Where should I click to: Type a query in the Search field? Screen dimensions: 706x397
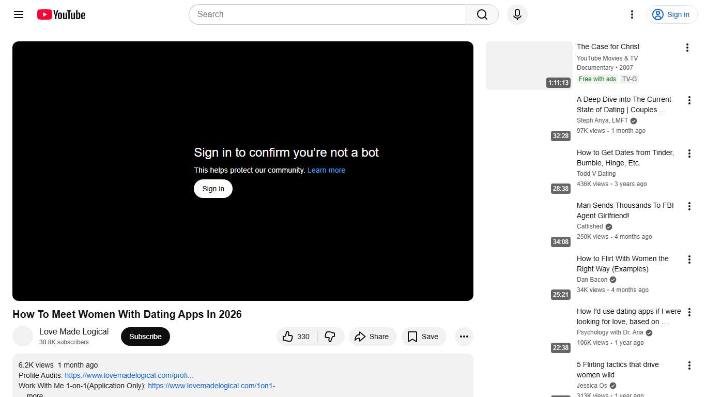click(x=327, y=14)
